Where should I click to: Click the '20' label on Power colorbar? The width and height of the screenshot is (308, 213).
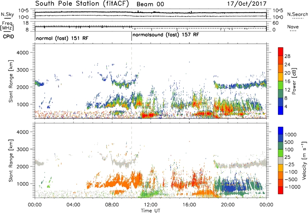(x=287, y=73)
